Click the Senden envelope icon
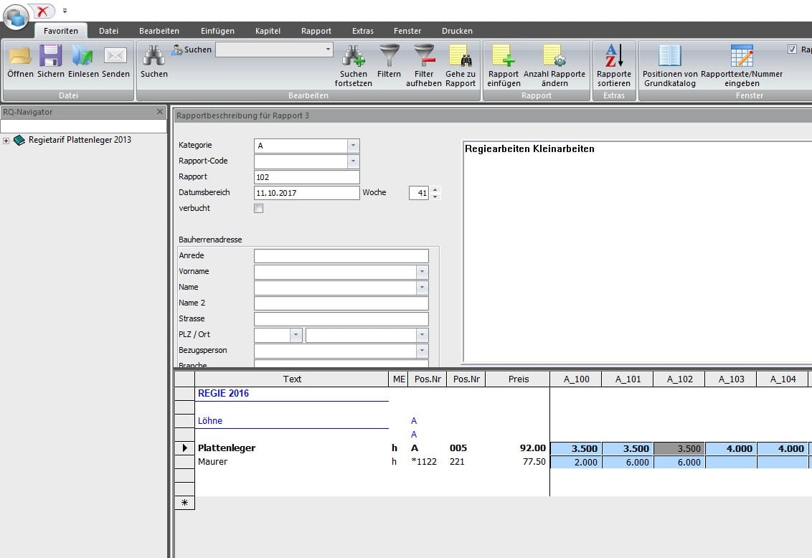Image resolution: width=812 pixels, height=558 pixels. pyautogui.click(x=115, y=56)
